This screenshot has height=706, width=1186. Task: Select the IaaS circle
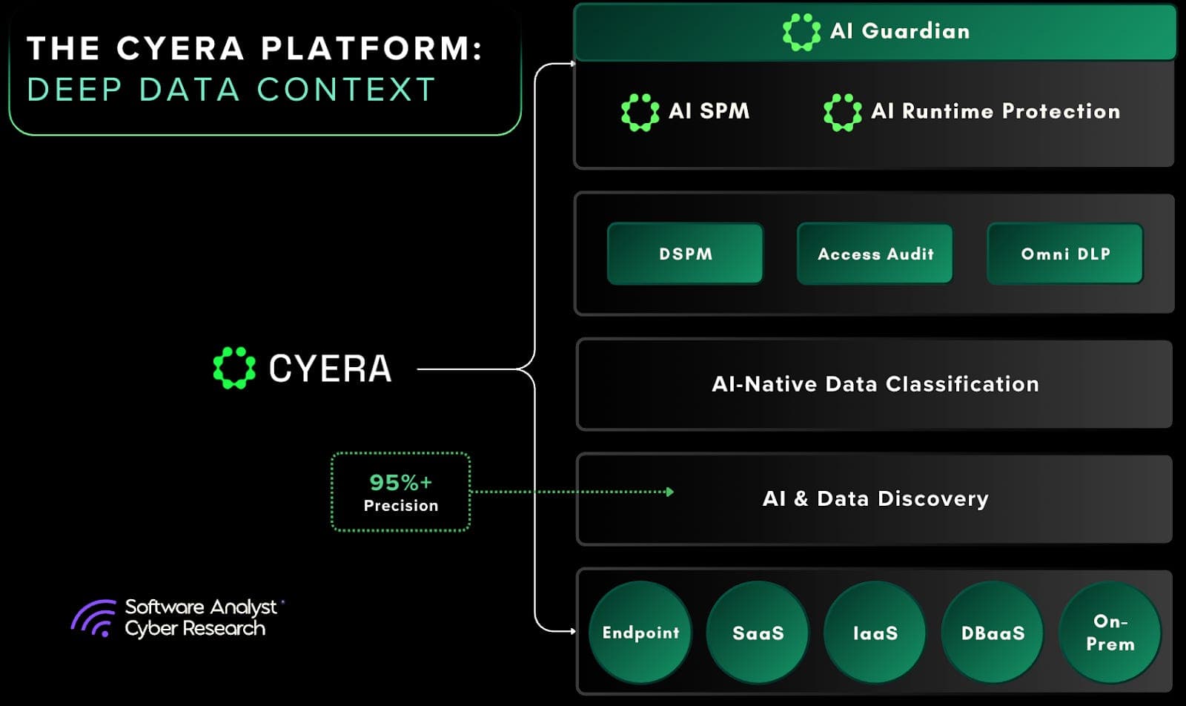point(875,633)
